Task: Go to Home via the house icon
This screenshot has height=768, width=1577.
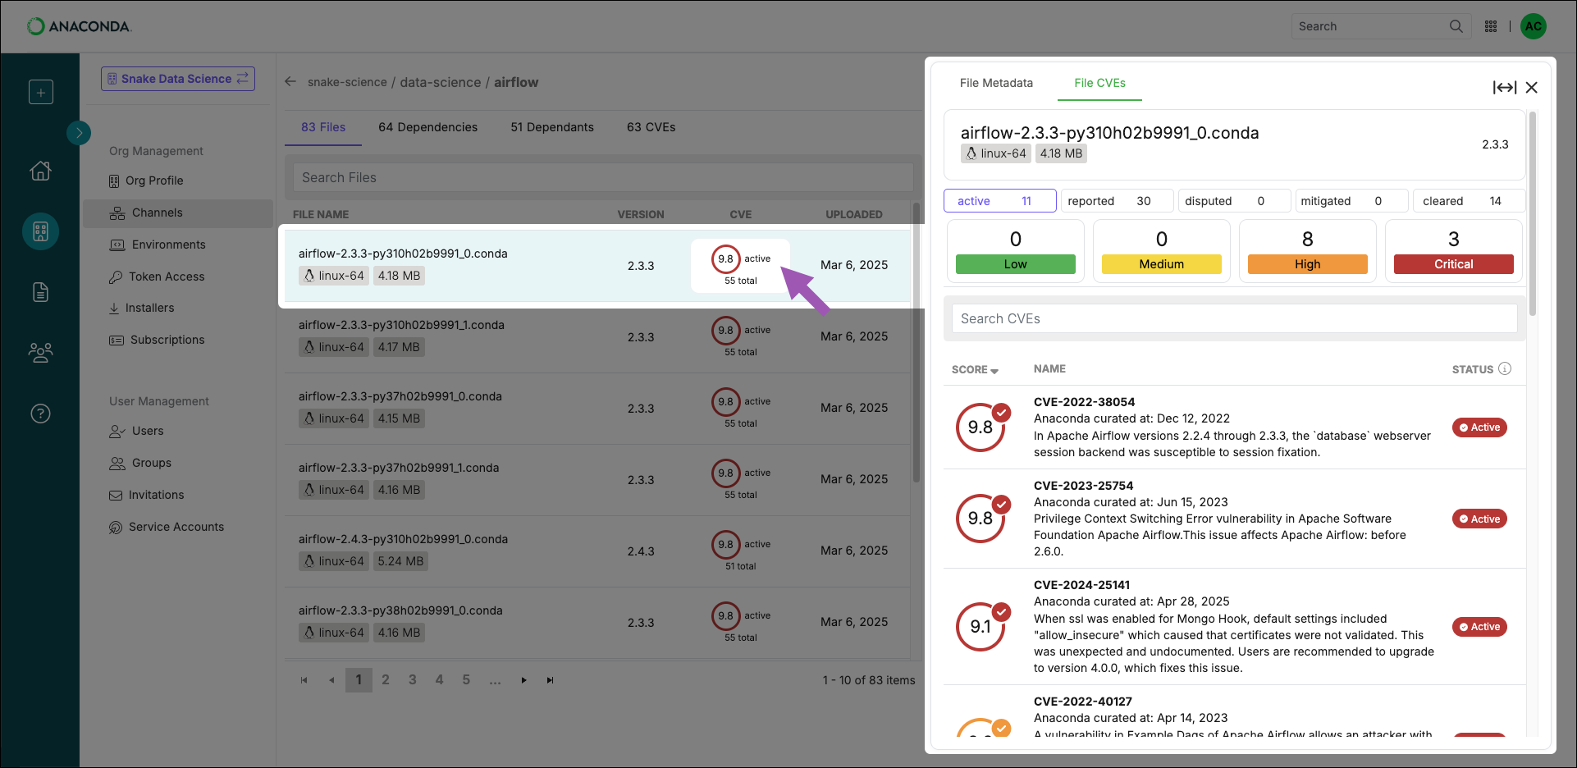Action: (40, 171)
